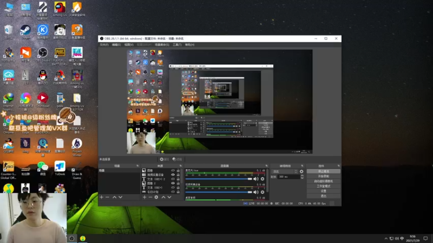The width and height of the screenshot is (433, 243).
Task: Click the transition duration 300 ms field
Action: tap(289, 177)
